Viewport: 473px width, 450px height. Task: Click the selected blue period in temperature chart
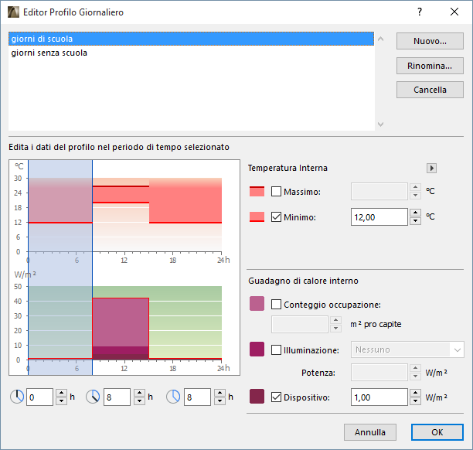[x=60, y=205]
